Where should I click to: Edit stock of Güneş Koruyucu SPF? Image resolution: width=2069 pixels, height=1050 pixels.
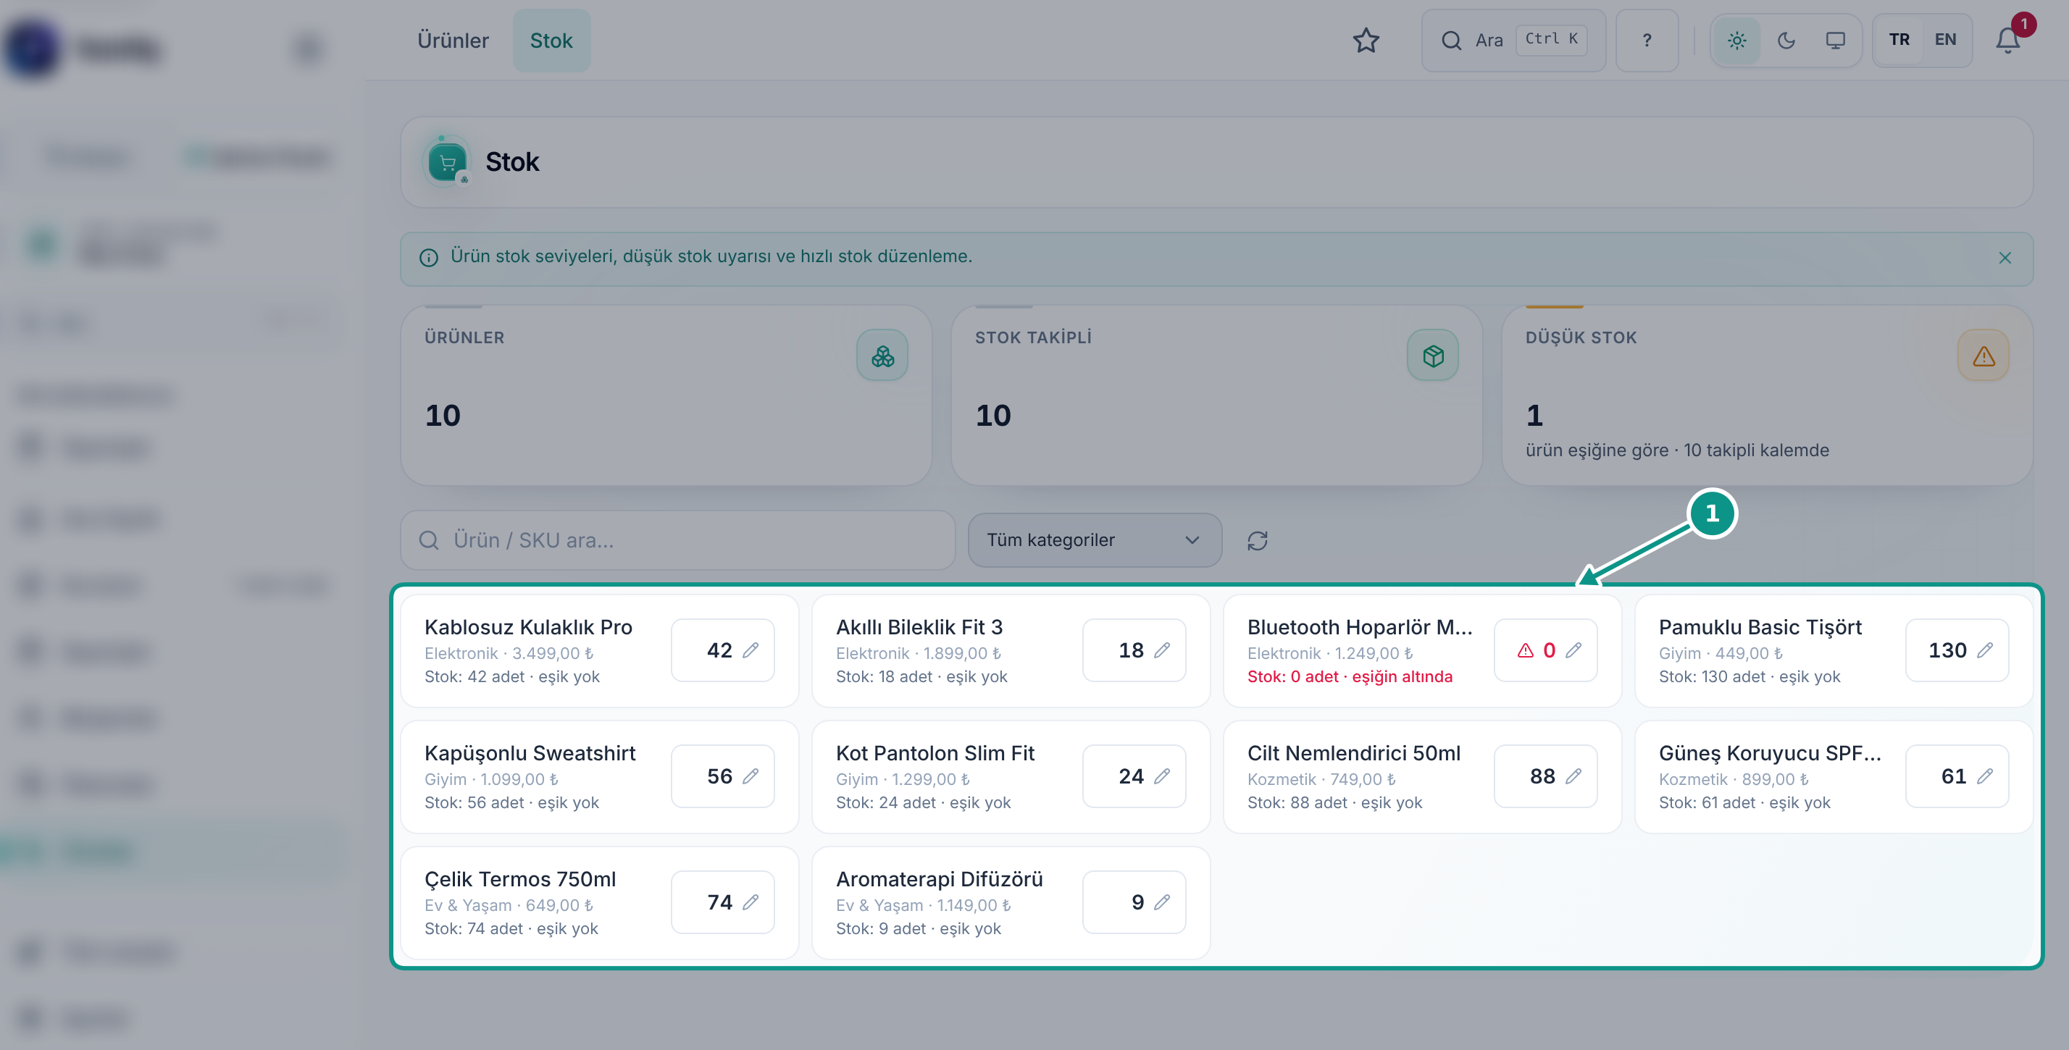click(x=1957, y=776)
